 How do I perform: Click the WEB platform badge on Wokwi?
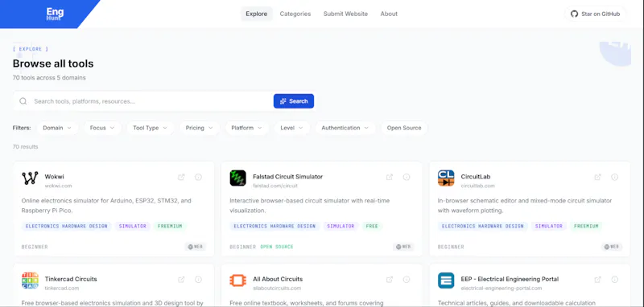click(x=196, y=247)
